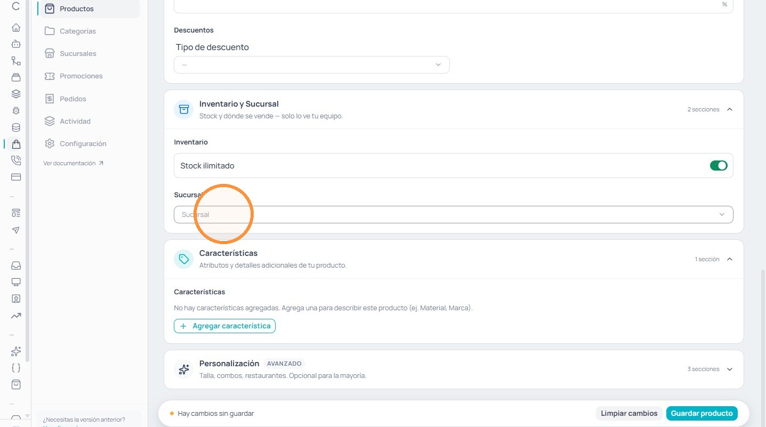Click the curly braces code icon
Image resolution: width=766 pixels, height=427 pixels.
pos(16,368)
